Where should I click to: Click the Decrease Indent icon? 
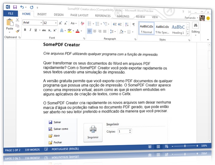(x=115, y=24)
